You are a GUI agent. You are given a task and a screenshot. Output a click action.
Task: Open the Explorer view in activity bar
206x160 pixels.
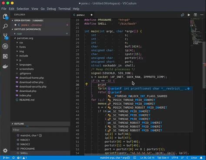tap(5, 17)
